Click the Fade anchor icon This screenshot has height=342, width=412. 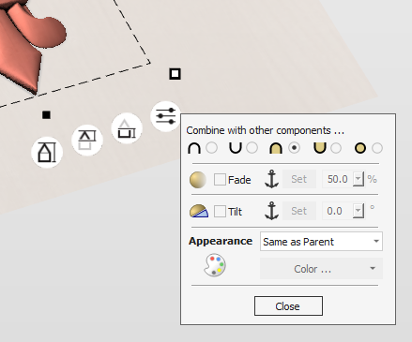271,179
